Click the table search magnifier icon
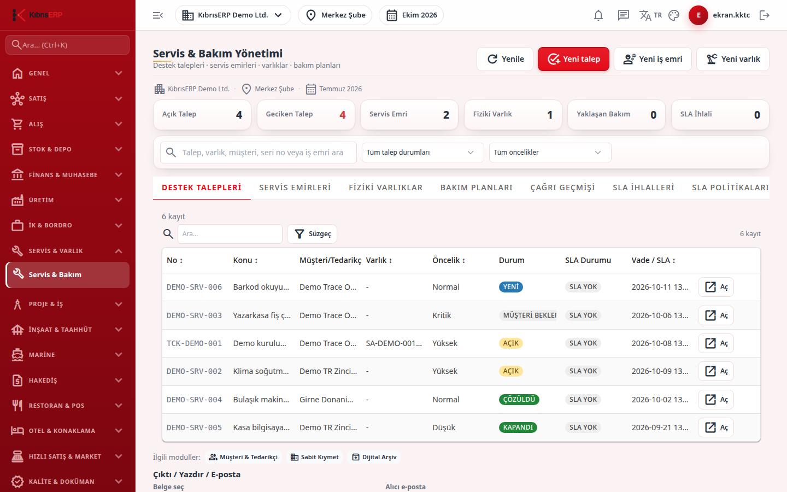 (x=168, y=234)
